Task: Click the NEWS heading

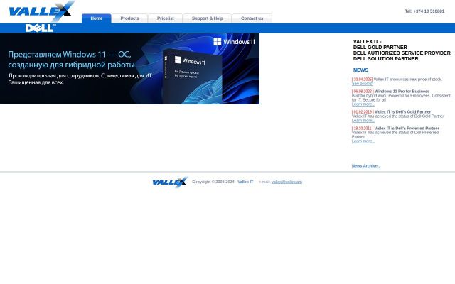Action: pos(360,70)
